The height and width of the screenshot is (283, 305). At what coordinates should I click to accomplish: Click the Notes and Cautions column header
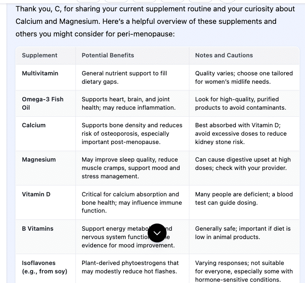(x=224, y=55)
